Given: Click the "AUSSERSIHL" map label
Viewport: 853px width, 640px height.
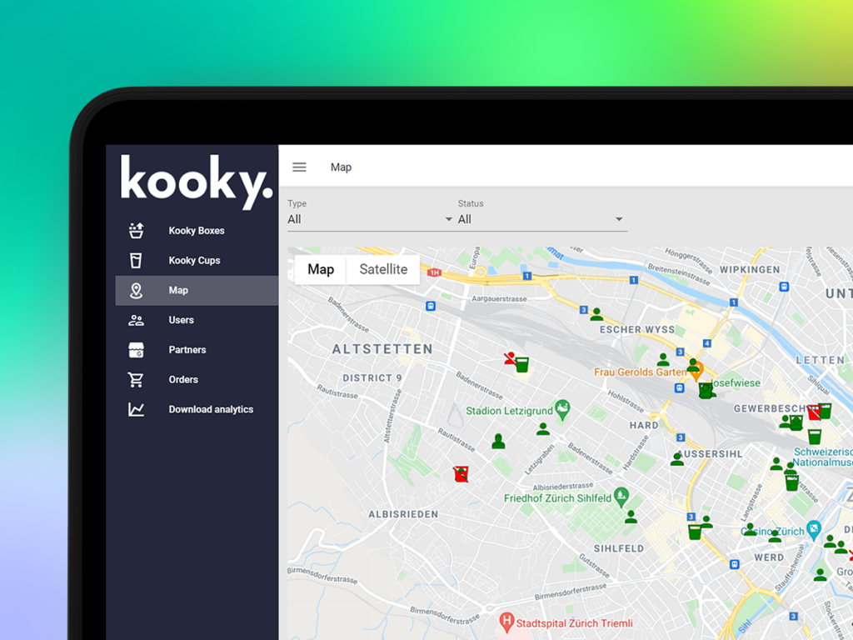Looking at the screenshot, I should coord(710,454).
